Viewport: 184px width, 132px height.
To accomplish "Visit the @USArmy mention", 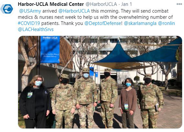I will pyautogui.click(x=30, y=11).
